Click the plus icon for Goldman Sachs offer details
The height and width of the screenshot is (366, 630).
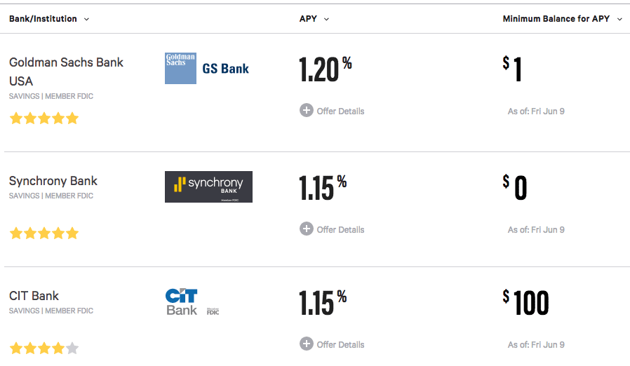[307, 111]
